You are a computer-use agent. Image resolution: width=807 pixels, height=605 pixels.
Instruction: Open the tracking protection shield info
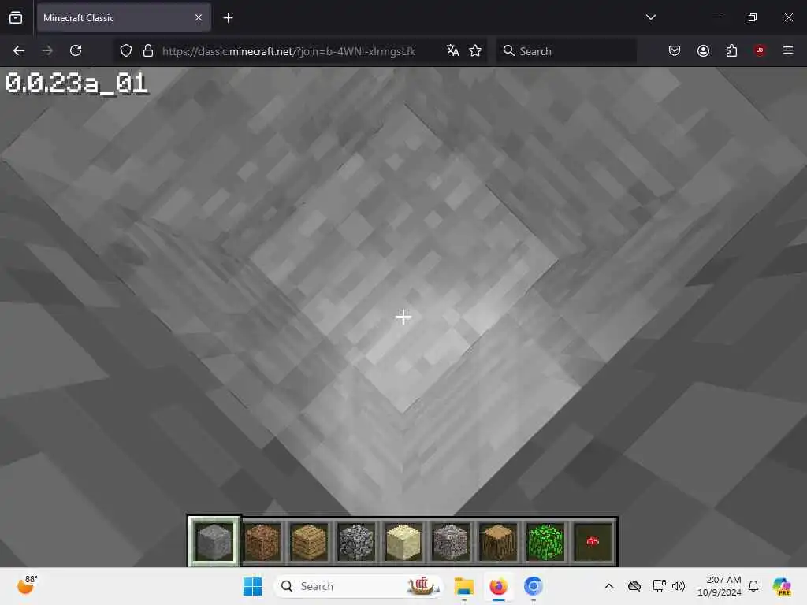[x=126, y=50]
